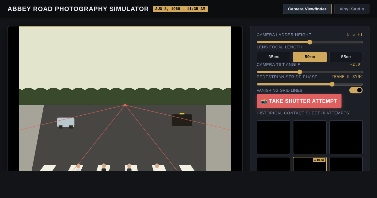Click the Abbey Road Photography Simulator title
Screen dimensions: 377x198
tap(78, 9)
